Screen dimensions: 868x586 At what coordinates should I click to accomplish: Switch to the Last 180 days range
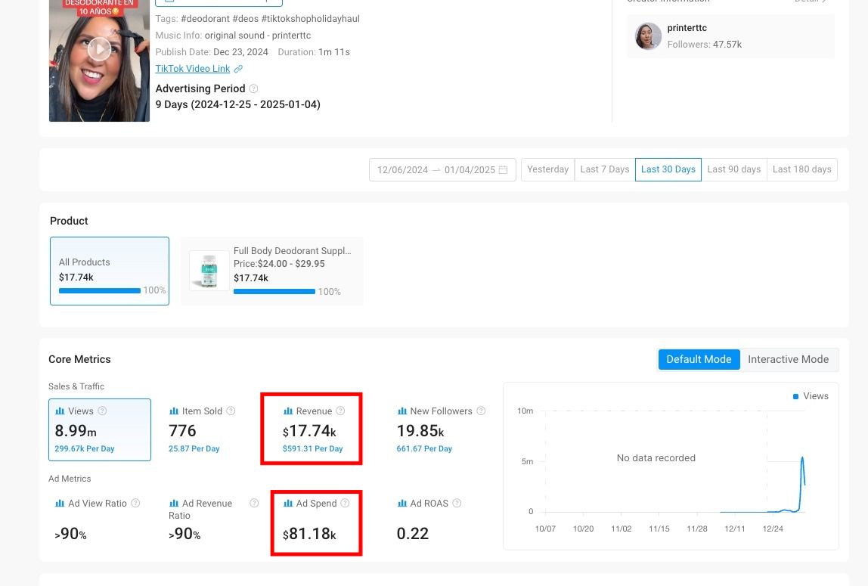[802, 169]
